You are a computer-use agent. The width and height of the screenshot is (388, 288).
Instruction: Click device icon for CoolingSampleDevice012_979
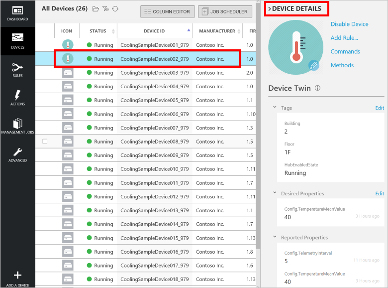click(x=68, y=196)
